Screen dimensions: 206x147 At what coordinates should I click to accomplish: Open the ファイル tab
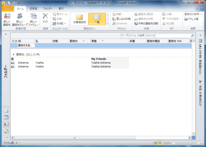pos(8,9)
